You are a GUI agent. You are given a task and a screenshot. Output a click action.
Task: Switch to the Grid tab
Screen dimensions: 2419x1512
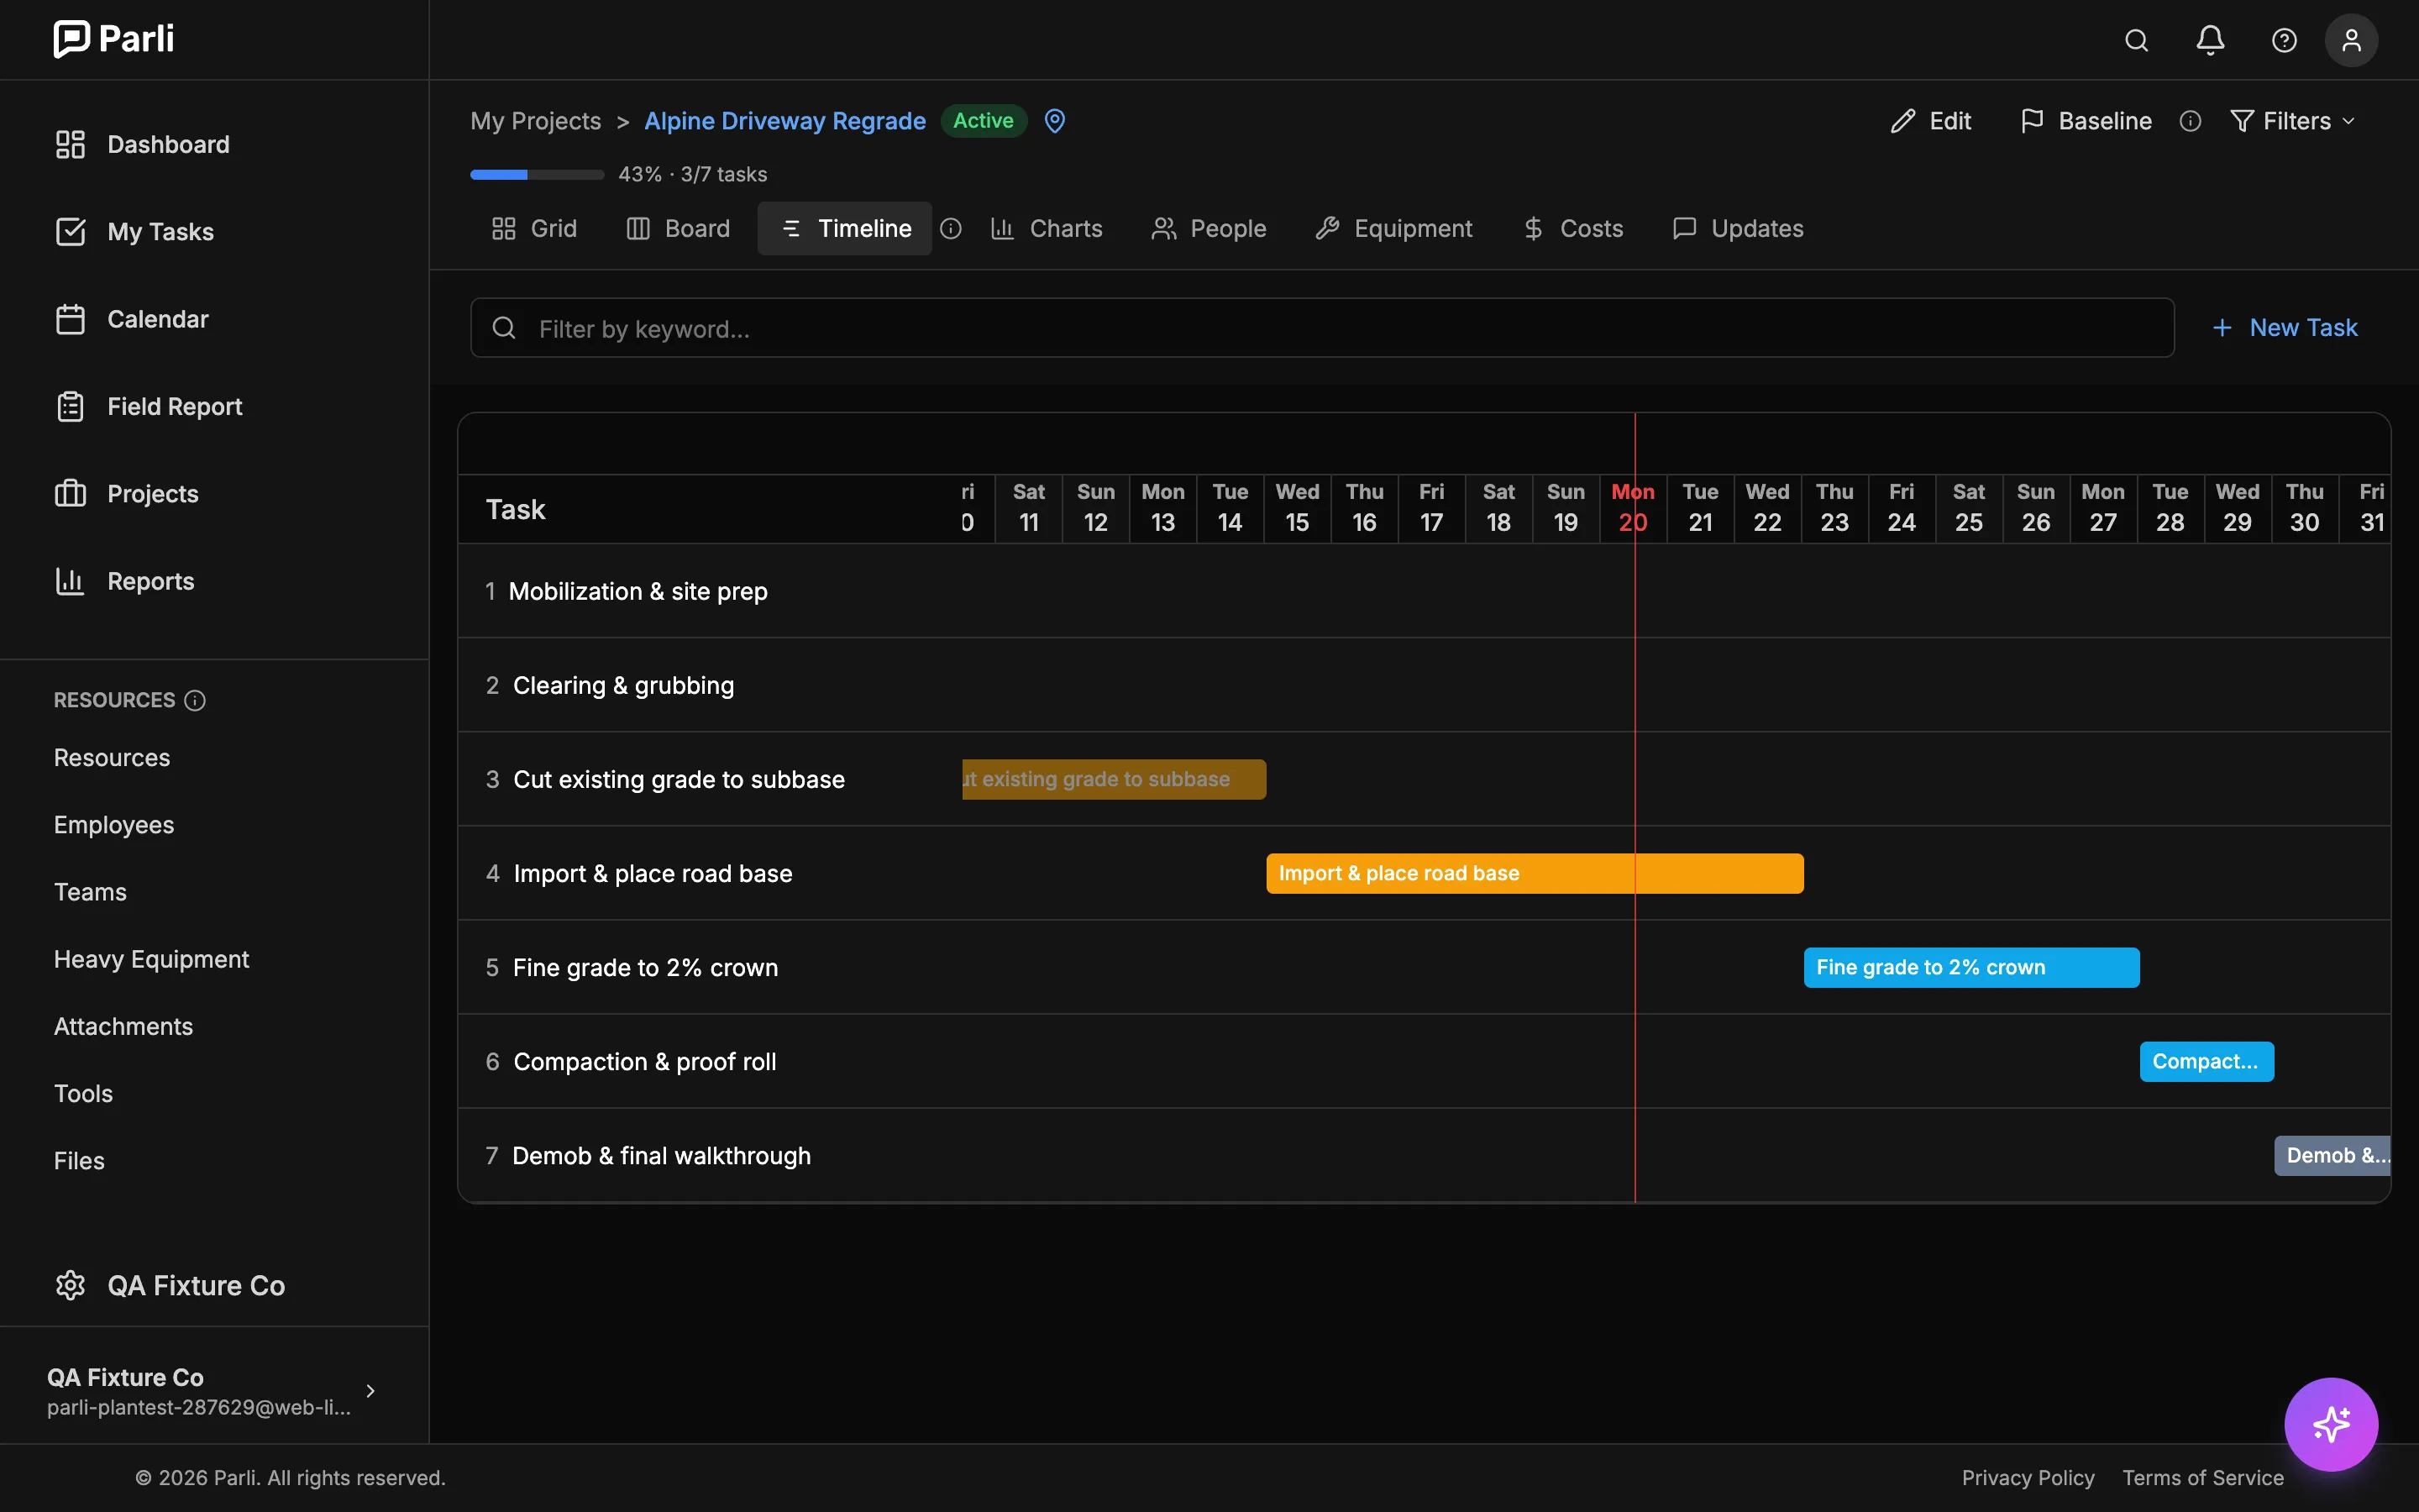(x=534, y=229)
